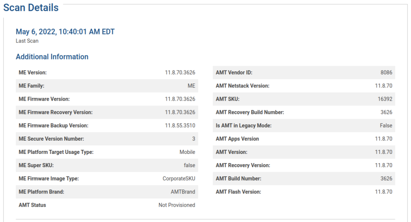Click the CorporateSKU firmware image type value

(179, 179)
